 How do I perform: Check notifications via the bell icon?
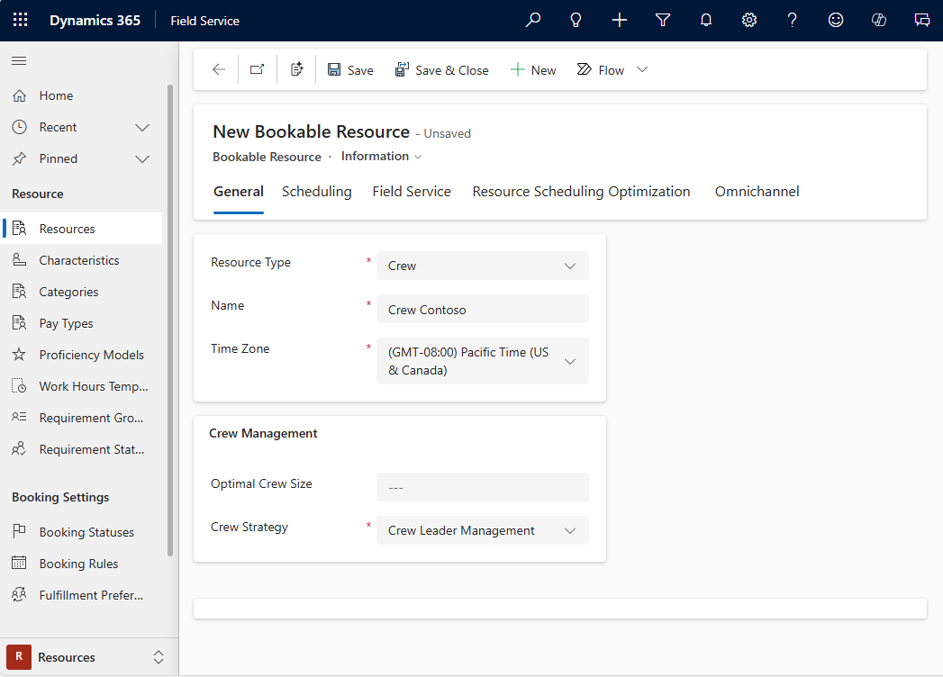point(705,19)
